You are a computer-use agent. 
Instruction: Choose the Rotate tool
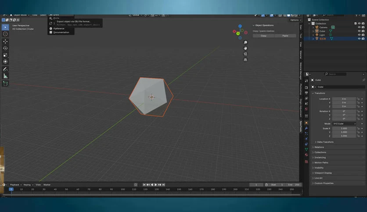pyautogui.click(x=5, y=48)
